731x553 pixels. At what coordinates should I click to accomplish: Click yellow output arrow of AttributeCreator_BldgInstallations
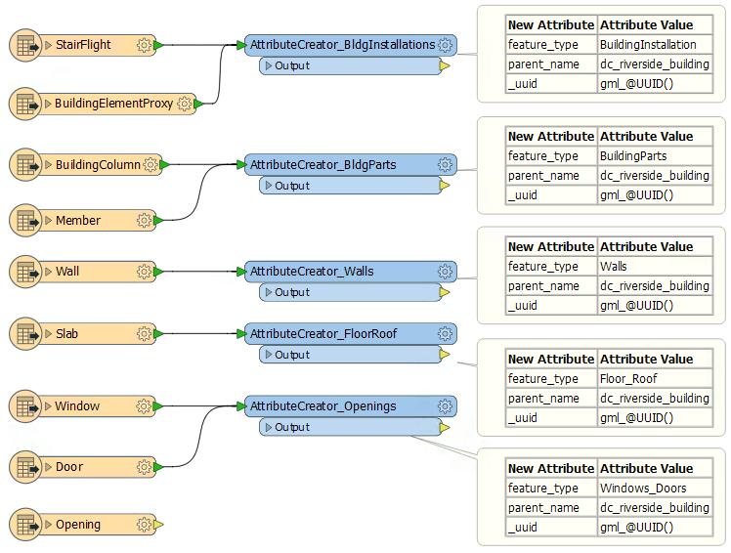(x=445, y=65)
